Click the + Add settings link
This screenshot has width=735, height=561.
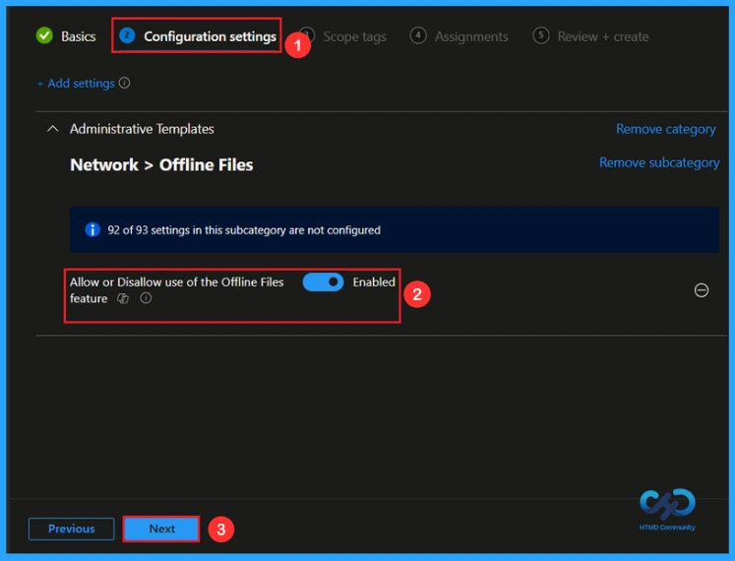tap(76, 83)
